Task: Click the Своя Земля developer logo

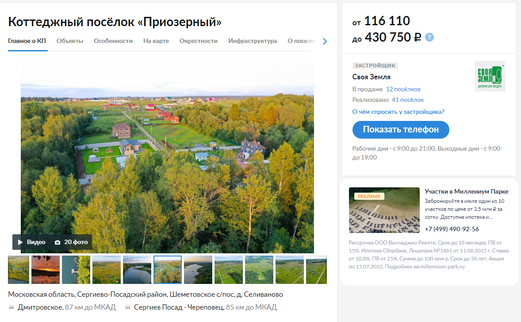Action: pos(490,76)
